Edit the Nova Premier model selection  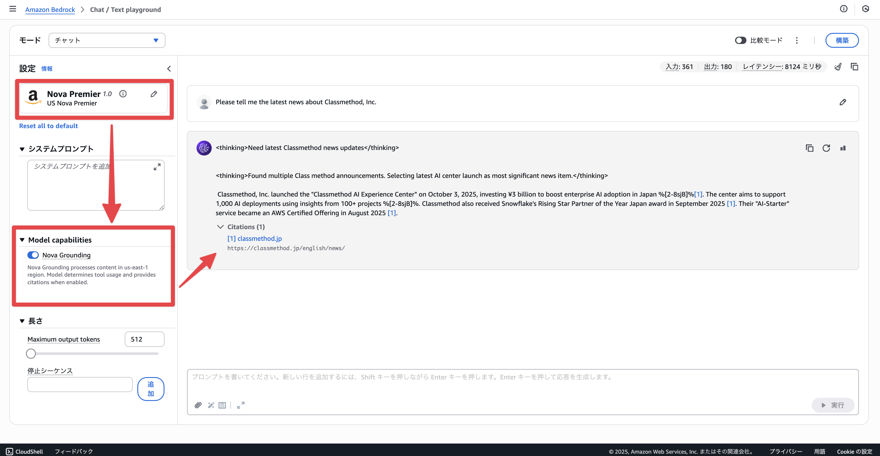[x=154, y=94]
